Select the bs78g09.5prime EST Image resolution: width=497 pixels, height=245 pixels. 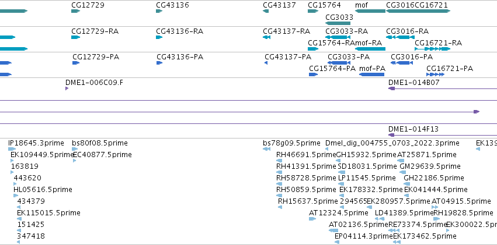(x=266, y=149)
